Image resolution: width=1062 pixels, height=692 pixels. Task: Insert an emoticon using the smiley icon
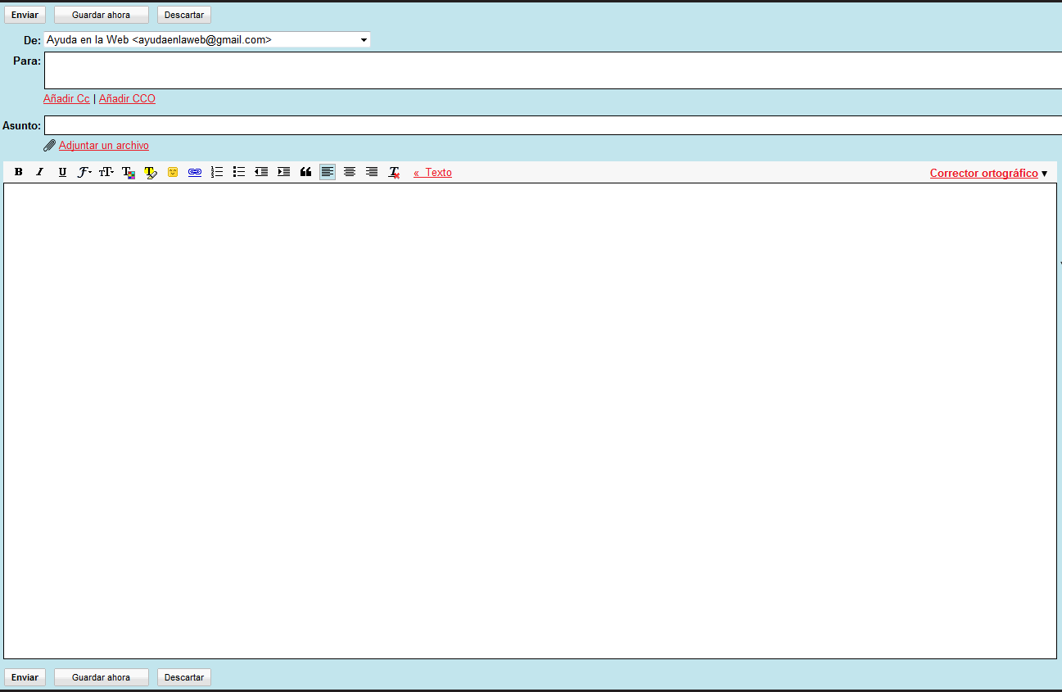pos(173,172)
